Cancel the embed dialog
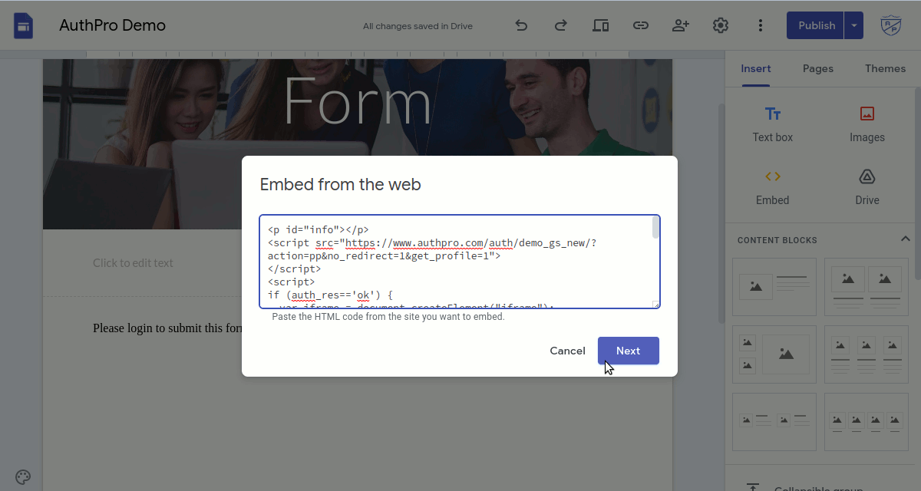The width and height of the screenshot is (921, 491). (x=567, y=351)
